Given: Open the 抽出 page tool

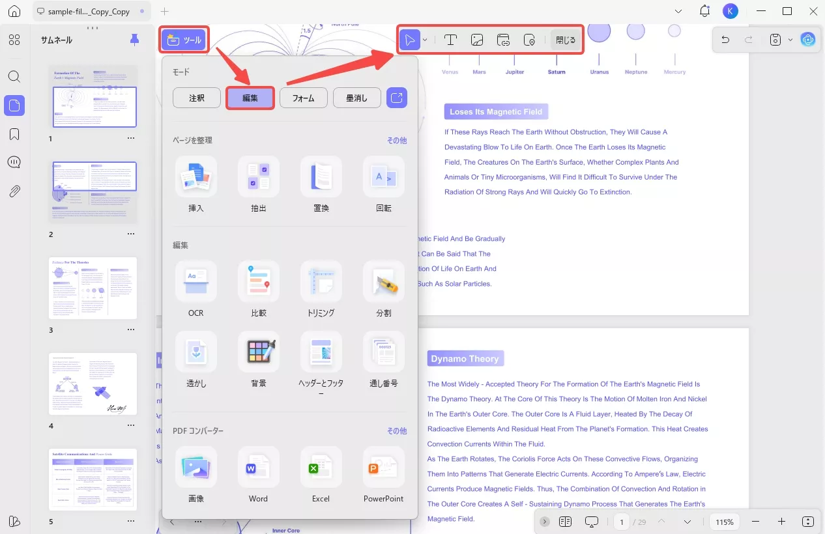Looking at the screenshot, I should [x=259, y=186].
